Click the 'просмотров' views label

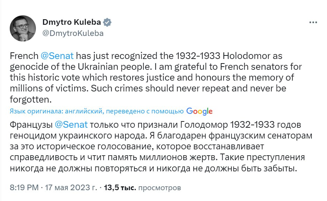[160, 188]
